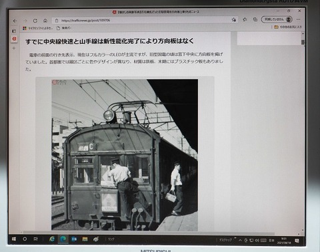320x252 pixels.
Task: Open the network status tray icon
Action: 251,241
